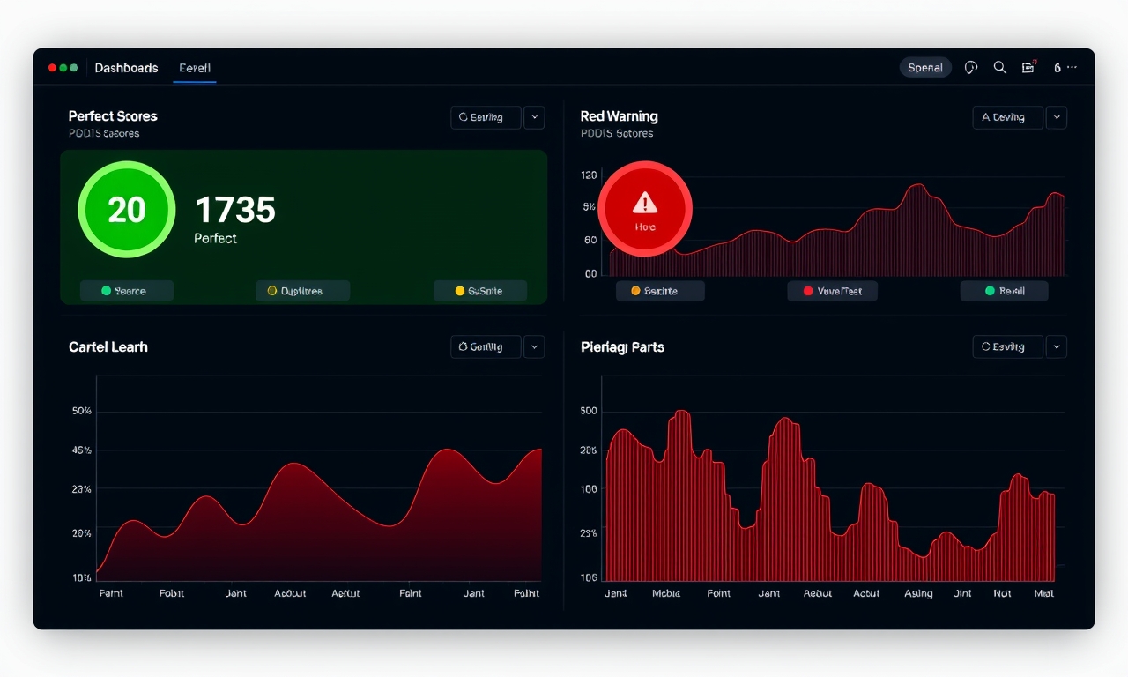Click the Seviiig button in Pierlagj Parts panel
The width and height of the screenshot is (1128, 677).
(1007, 346)
